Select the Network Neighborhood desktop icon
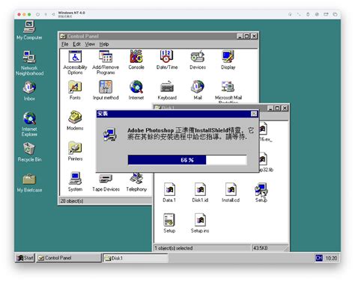355x282 pixels. [x=29, y=63]
